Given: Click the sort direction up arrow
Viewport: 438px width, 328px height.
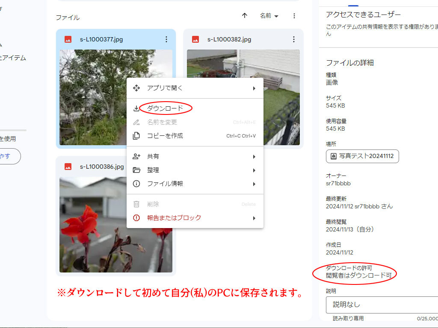Looking at the screenshot, I should pos(245,16).
